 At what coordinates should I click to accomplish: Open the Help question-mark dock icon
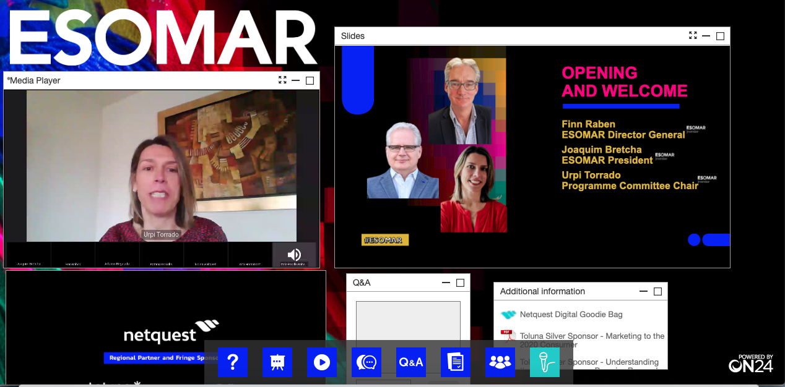coord(233,362)
